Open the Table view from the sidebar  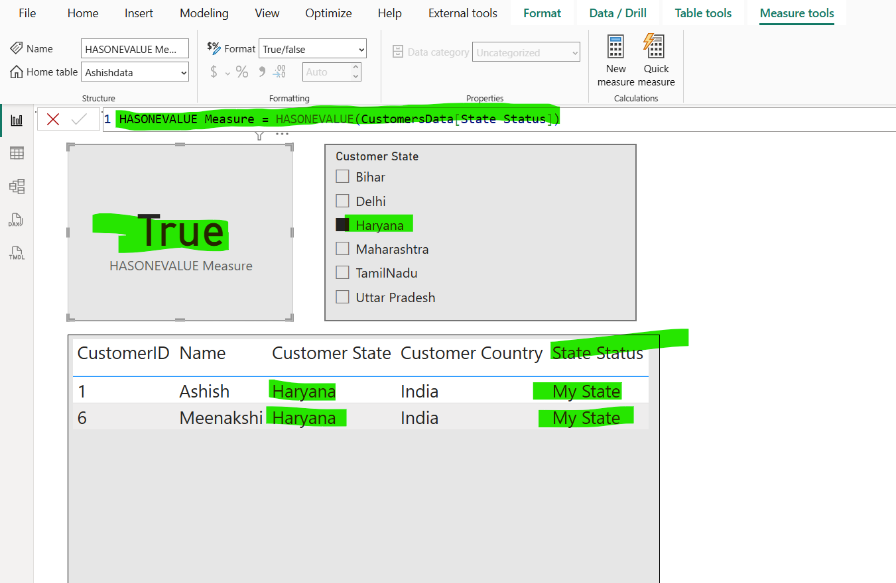pyautogui.click(x=17, y=153)
